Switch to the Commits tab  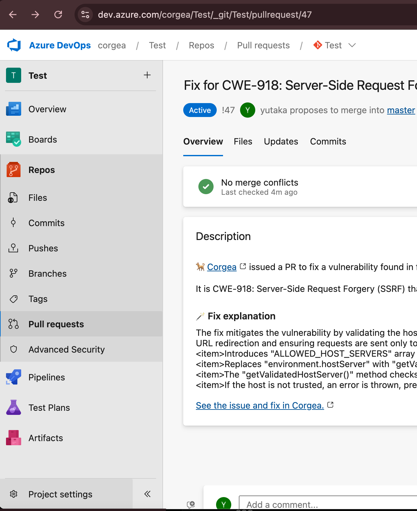pyautogui.click(x=328, y=141)
